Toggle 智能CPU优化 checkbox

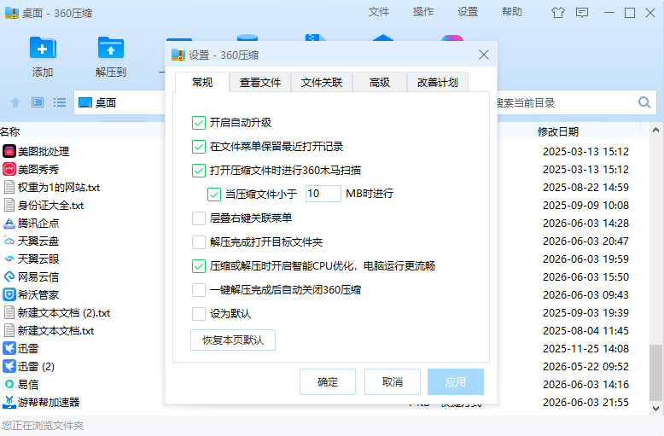(x=199, y=266)
